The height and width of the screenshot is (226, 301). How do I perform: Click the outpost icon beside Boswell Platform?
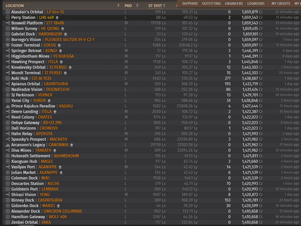point(8,23)
